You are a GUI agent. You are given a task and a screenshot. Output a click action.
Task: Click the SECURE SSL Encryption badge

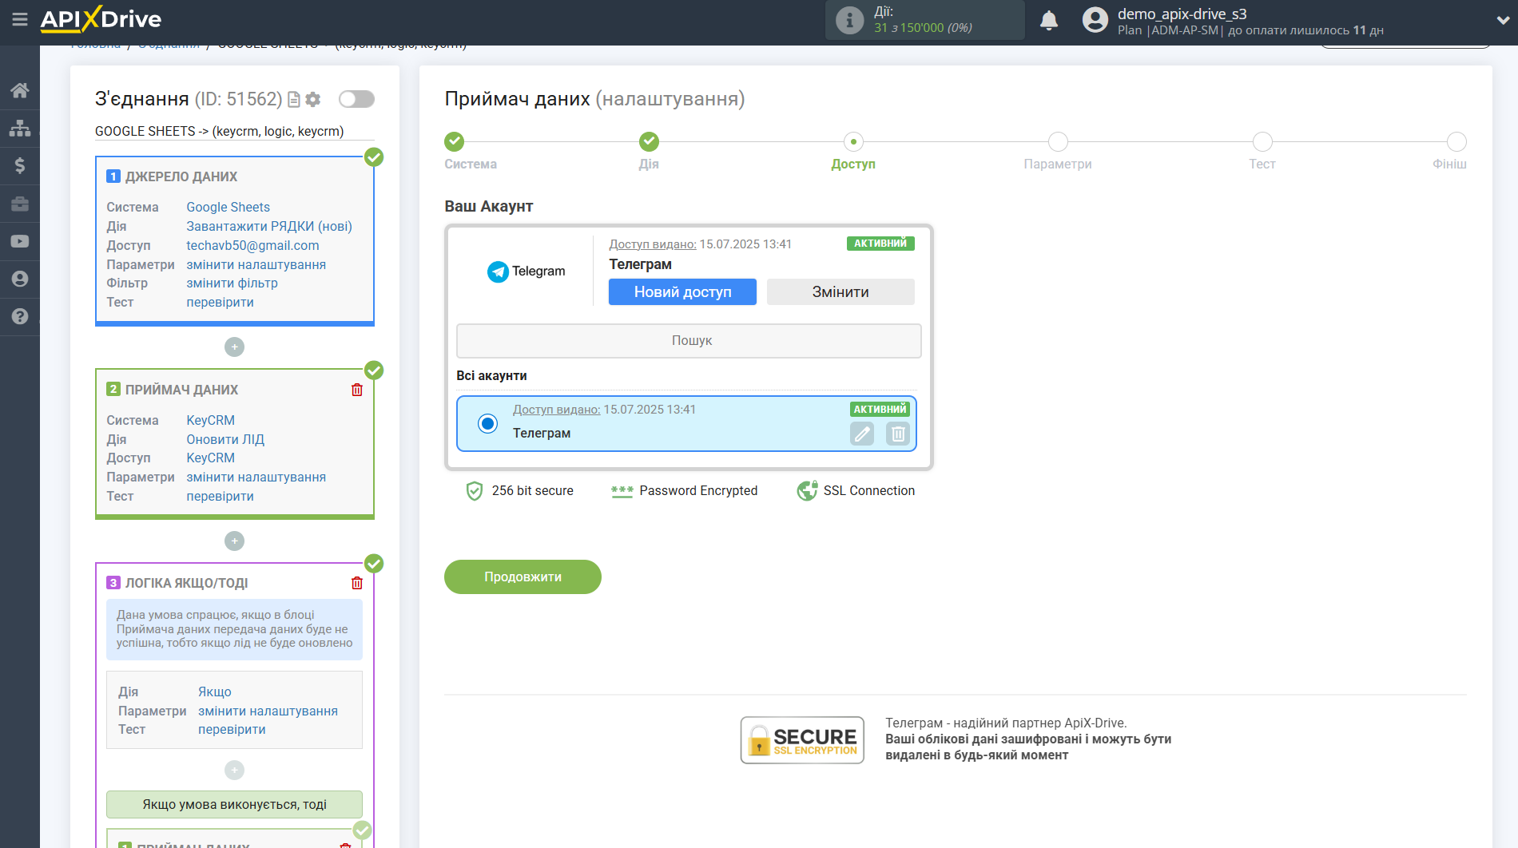(x=802, y=740)
